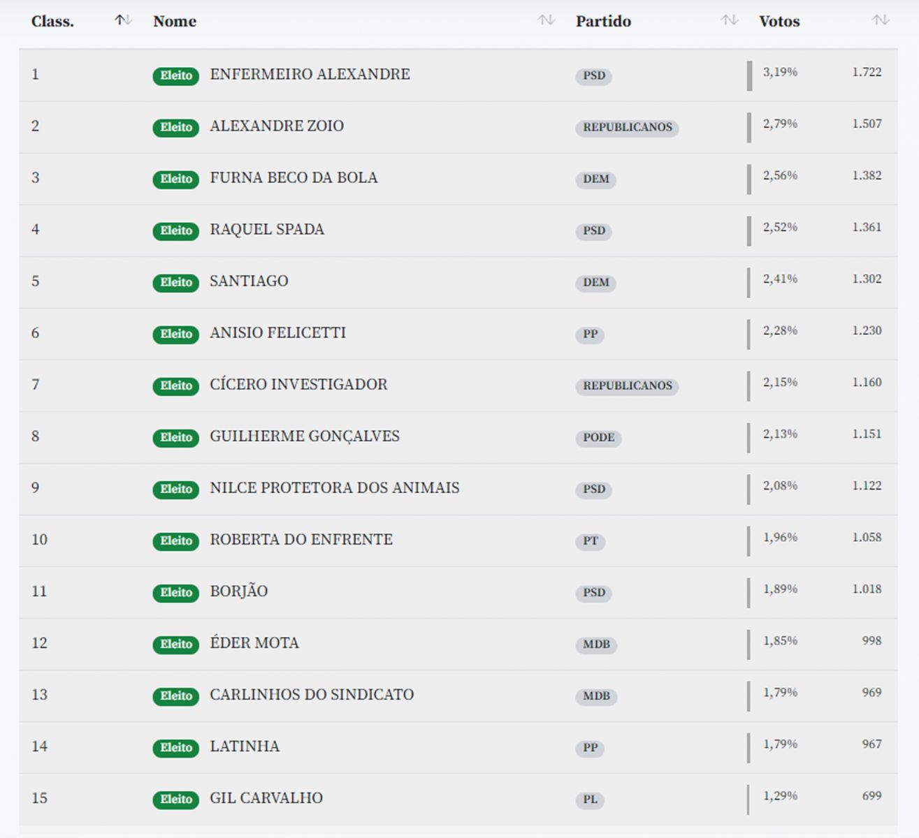Click Eleito badge next to Raquel Spada
Screen dimensions: 919x838
[x=176, y=230]
